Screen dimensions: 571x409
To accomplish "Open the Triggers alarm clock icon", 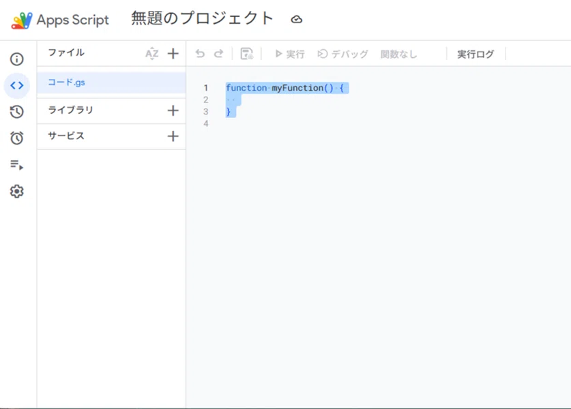I will point(17,138).
